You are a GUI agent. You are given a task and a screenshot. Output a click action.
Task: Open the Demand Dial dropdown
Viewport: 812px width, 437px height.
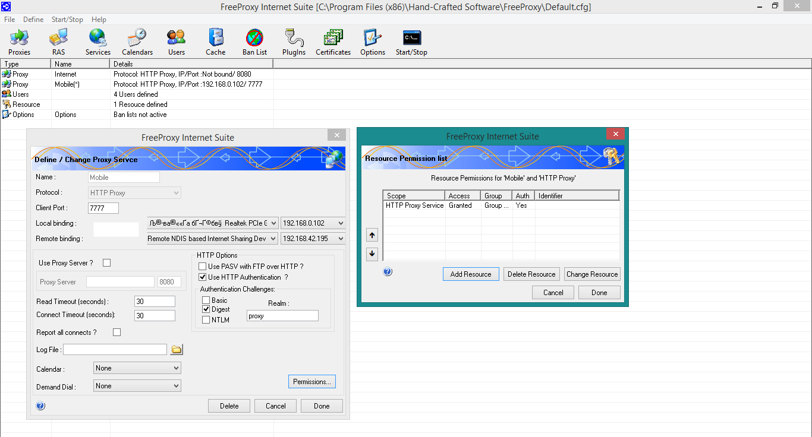point(137,386)
